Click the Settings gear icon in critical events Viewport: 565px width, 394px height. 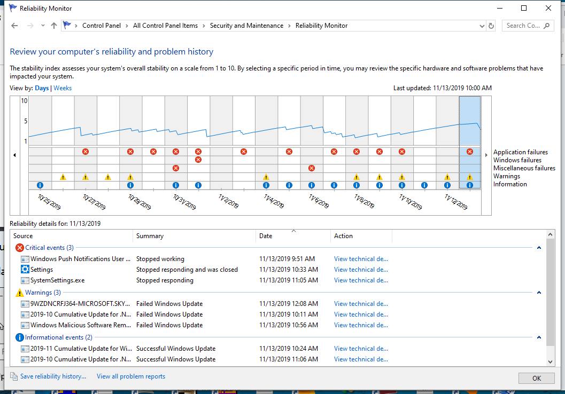coord(25,269)
